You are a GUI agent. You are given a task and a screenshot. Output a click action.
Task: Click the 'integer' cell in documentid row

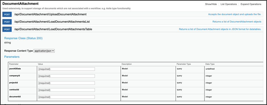[209, 97]
